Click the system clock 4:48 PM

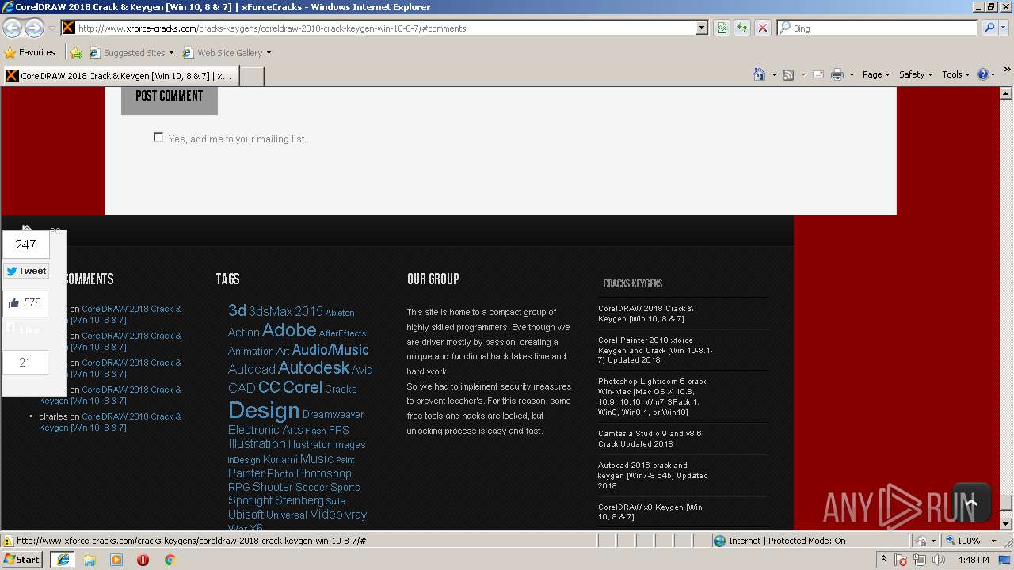(x=973, y=560)
